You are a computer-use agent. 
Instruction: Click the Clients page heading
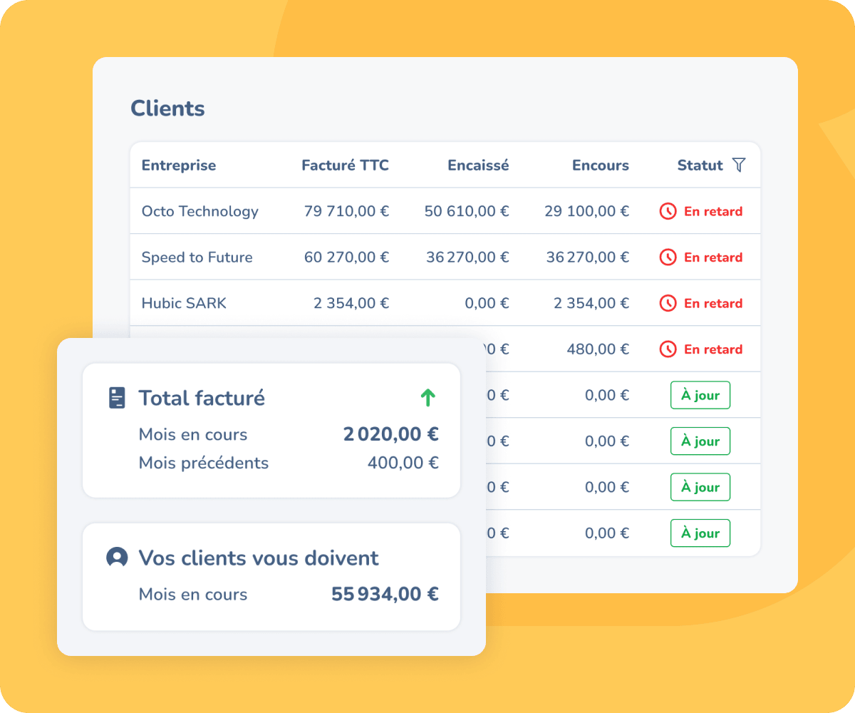pyautogui.click(x=167, y=108)
